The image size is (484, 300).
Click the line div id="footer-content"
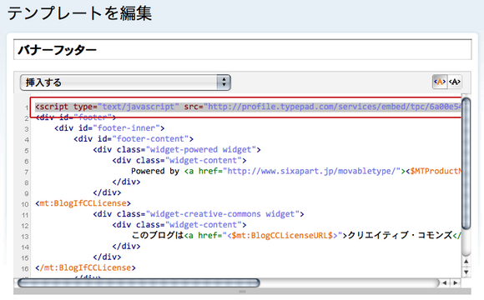(134, 139)
